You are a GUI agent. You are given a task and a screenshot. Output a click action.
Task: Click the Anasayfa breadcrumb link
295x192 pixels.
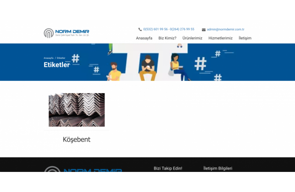(48, 58)
